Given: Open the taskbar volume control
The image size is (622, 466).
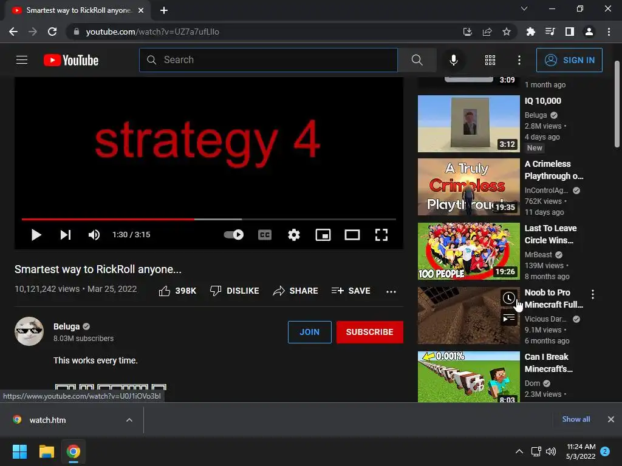Looking at the screenshot, I should pos(551,451).
